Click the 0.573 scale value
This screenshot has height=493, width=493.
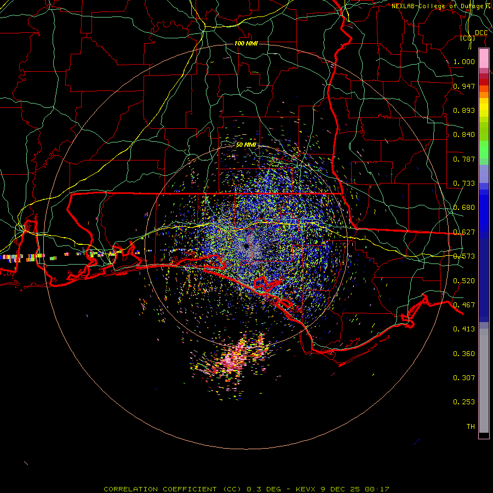coord(464,256)
